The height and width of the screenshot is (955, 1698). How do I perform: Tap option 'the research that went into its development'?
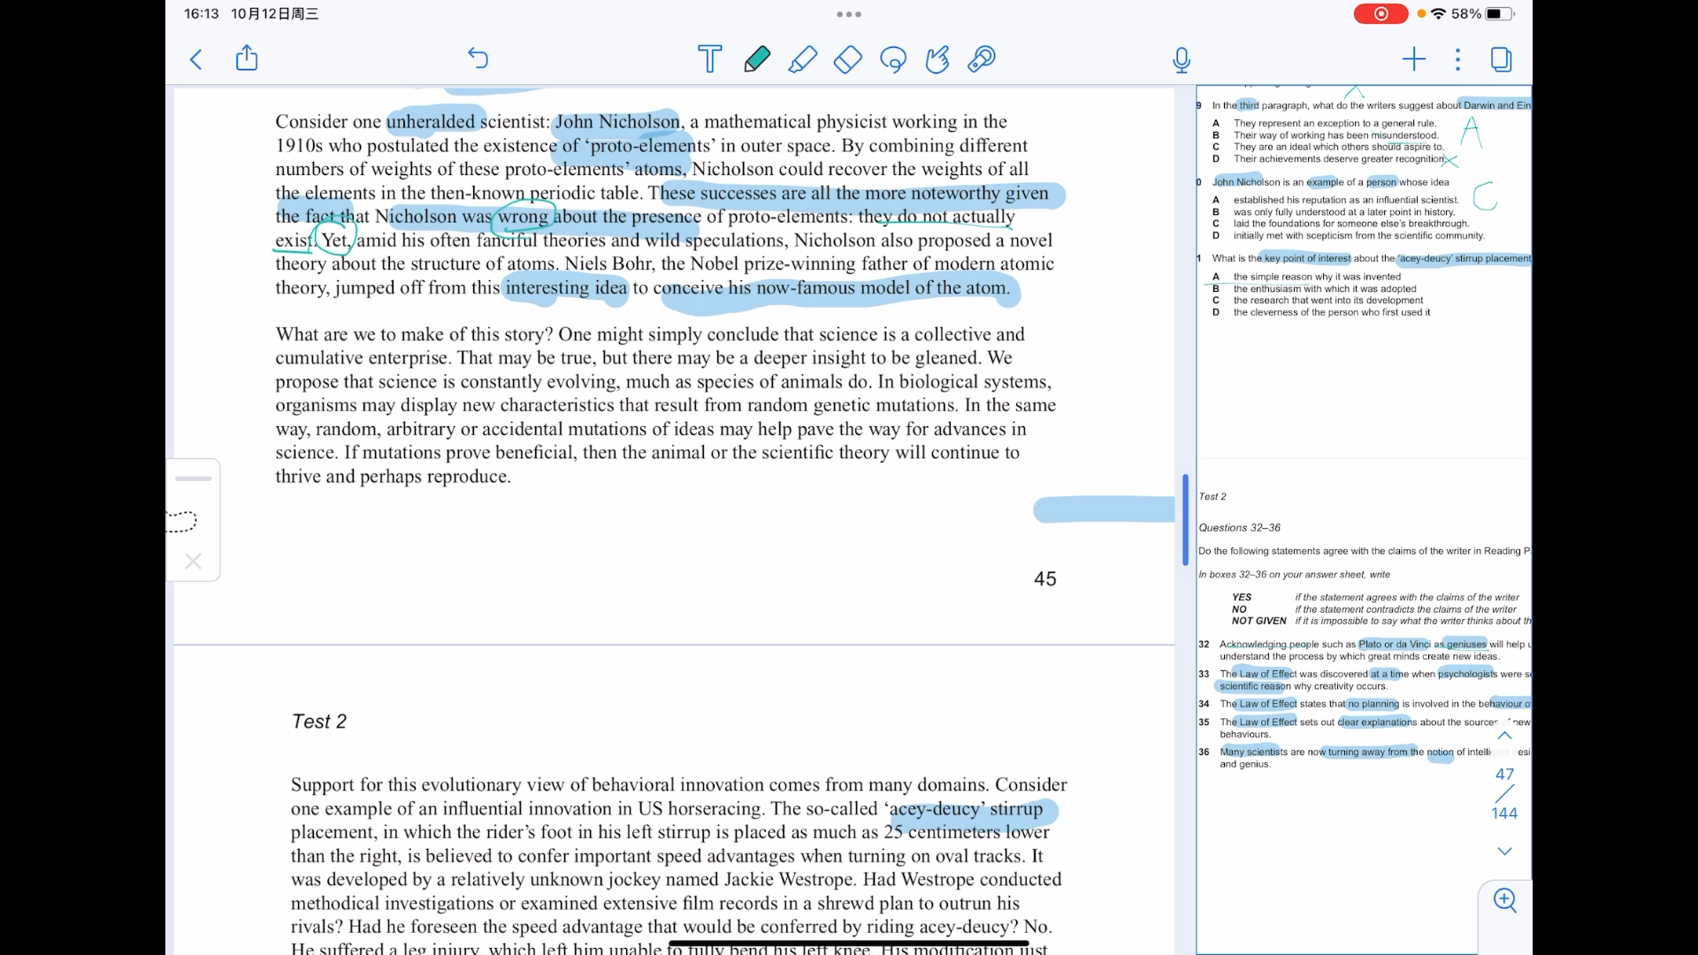1328,301
